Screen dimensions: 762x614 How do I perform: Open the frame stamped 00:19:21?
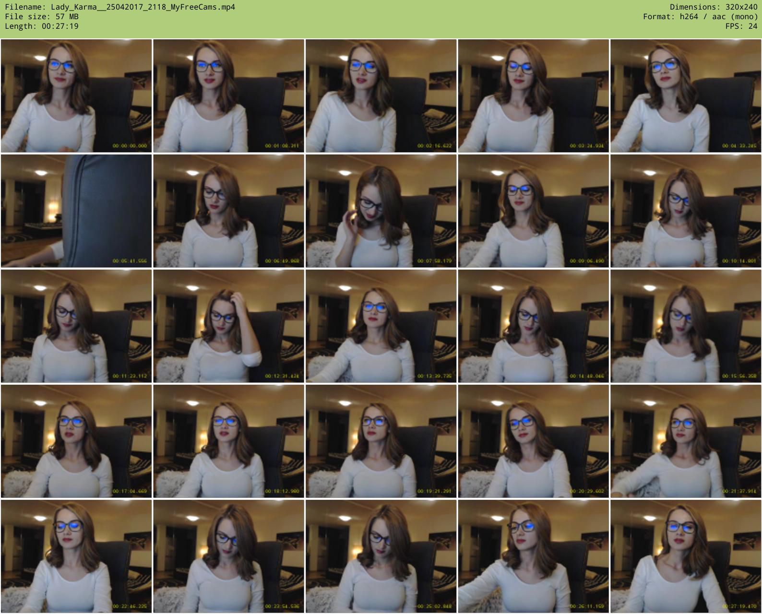381,441
